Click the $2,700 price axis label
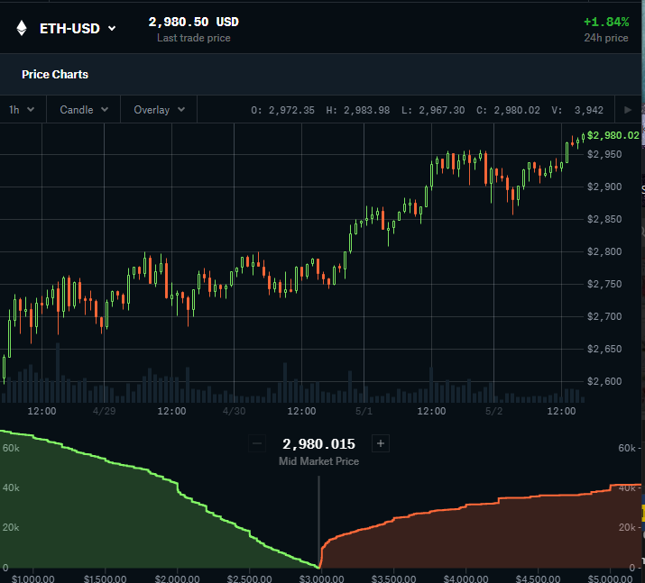Viewport: 645px width, 583px height. click(604, 317)
